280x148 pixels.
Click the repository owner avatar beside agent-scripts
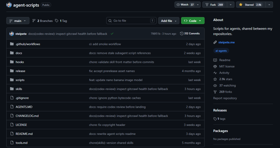pyautogui.click(x=9, y=5)
